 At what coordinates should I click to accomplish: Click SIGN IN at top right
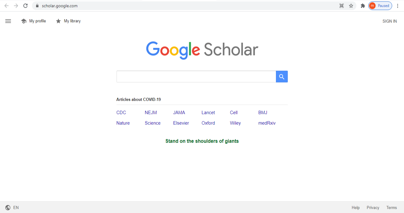tap(390, 21)
